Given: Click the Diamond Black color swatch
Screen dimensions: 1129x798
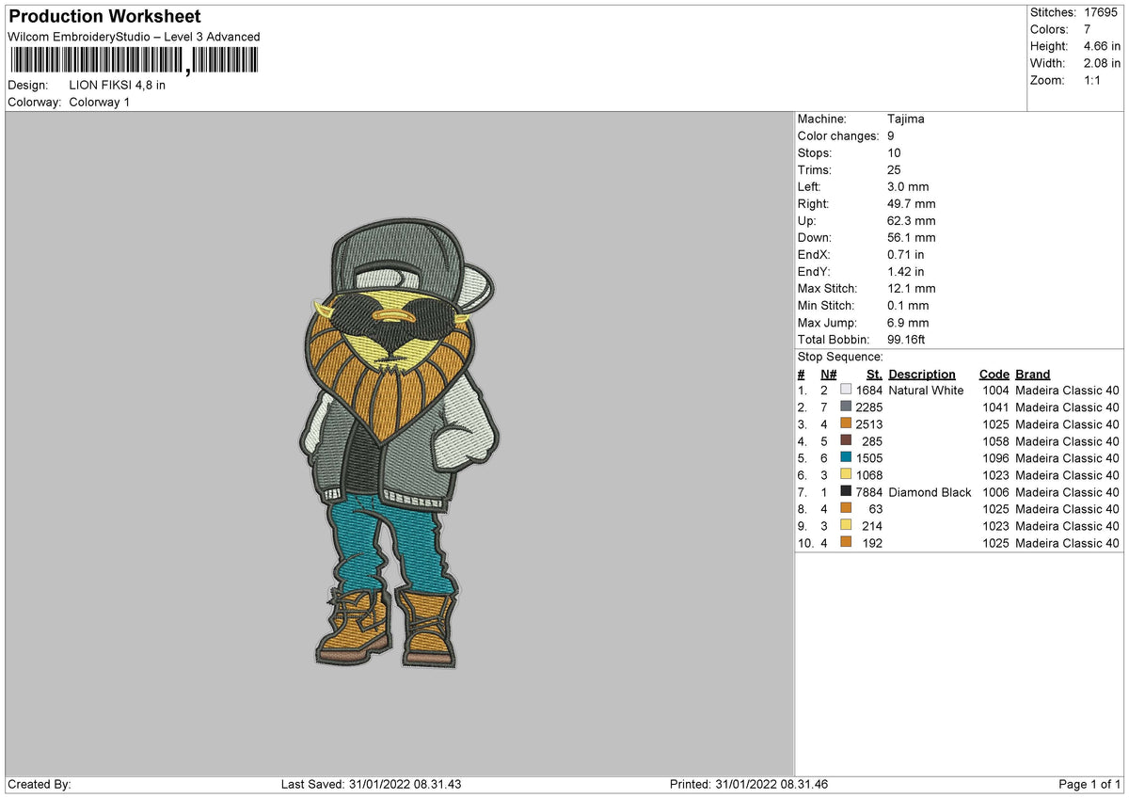Looking at the screenshot, I should 846,492.
